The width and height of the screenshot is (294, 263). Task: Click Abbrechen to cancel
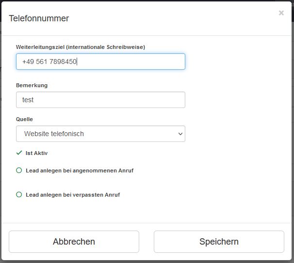pos(74,242)
